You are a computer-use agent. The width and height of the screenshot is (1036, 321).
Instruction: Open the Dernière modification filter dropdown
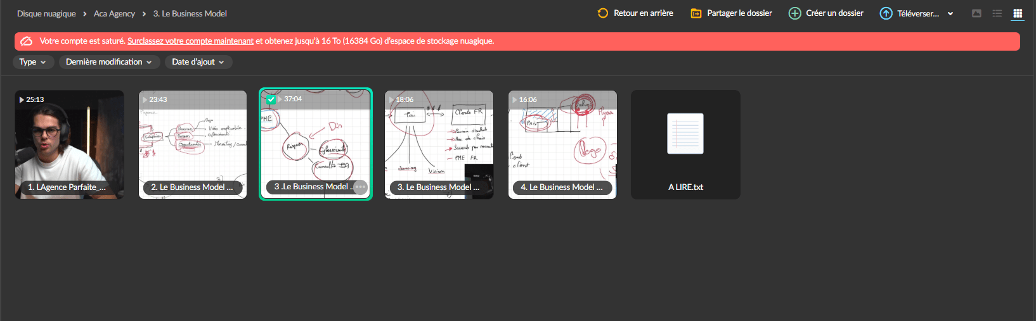click(x=109, y=62)
